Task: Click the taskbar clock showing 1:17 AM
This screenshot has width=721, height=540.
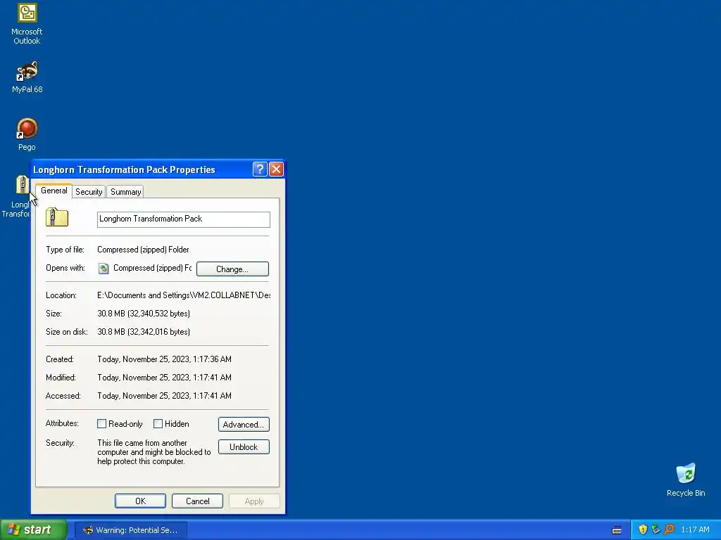Action: point(695,530)
